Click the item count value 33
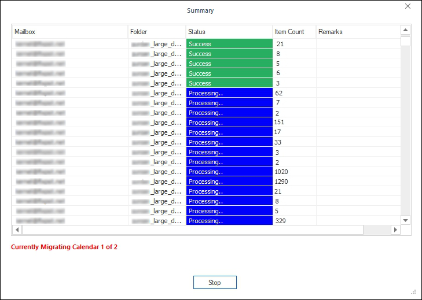Viewport: 422px width, 300px height. pos(278,142)
